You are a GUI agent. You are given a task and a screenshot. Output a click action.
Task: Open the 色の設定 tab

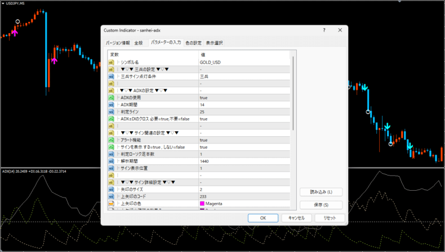click(194, 43)
